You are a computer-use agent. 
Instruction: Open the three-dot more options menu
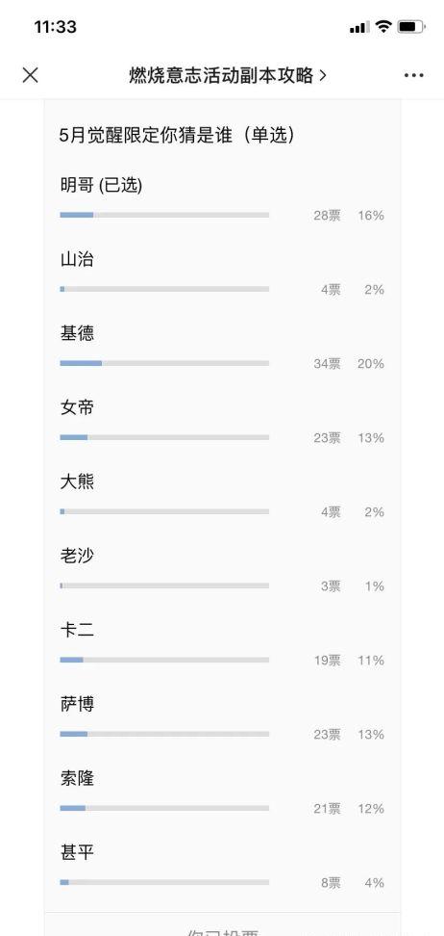tap(413, 75)
